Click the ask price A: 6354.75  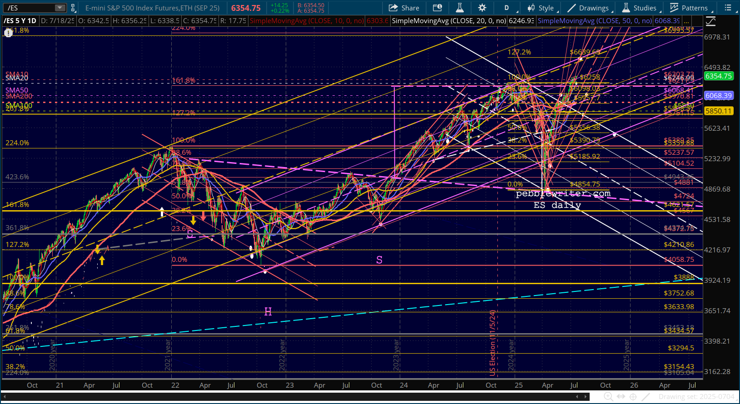coord(311,11)
